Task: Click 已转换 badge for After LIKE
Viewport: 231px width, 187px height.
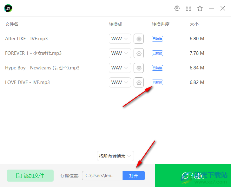Action: [x=157, y=39]
